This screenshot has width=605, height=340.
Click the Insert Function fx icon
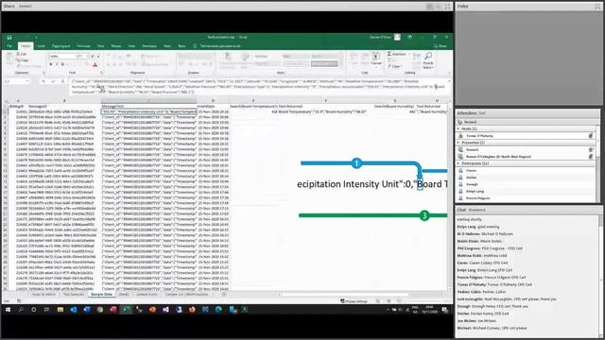(x=62, y=81)
